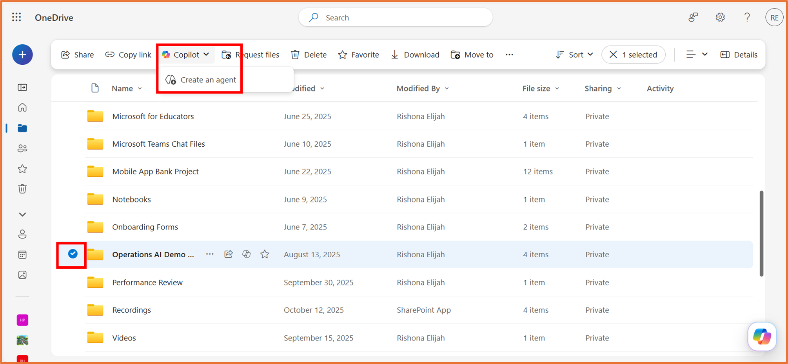Click the blue plus Create new button
The width and height of the screenshot is (788, 364).
pos(22,55)
